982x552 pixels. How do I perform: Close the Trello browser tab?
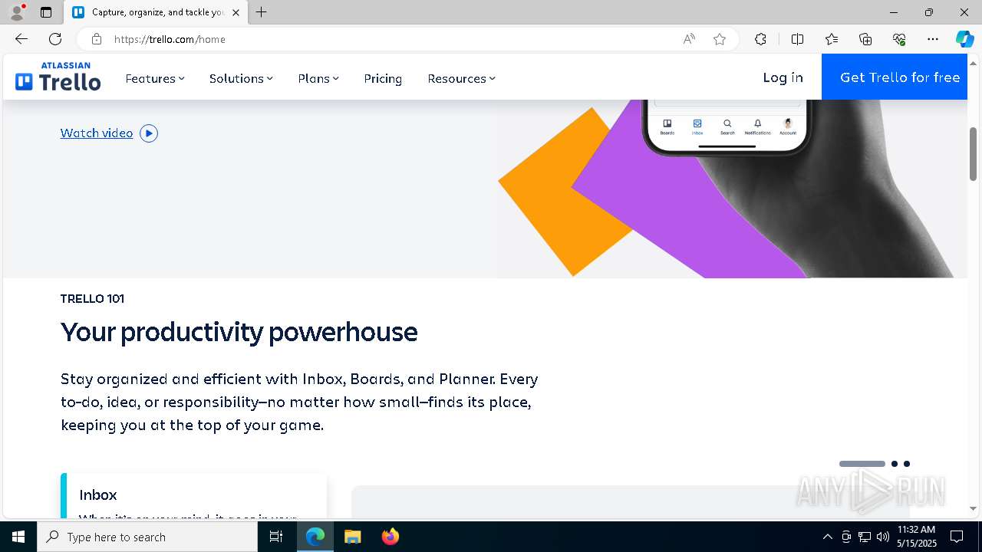point(236,12)
